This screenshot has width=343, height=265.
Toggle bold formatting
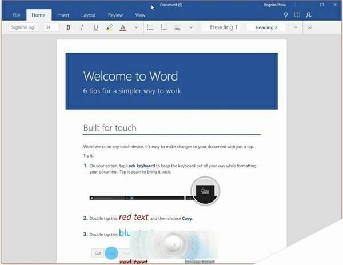[69, 27]
